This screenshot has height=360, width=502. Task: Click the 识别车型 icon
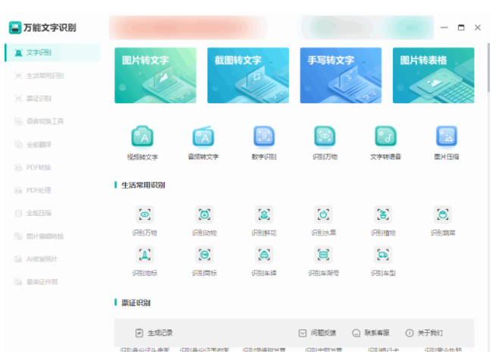(x=384, y=255)
